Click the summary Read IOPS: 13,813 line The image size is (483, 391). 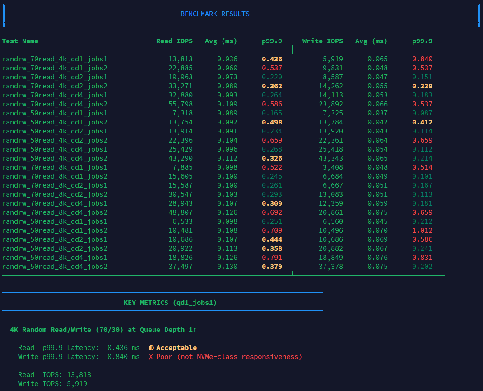click(55, 375)
